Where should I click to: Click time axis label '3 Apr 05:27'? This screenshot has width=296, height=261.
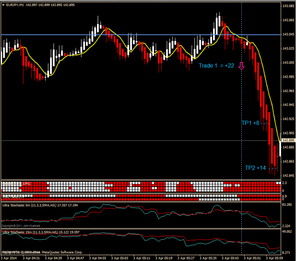click(x=186, y=258)
